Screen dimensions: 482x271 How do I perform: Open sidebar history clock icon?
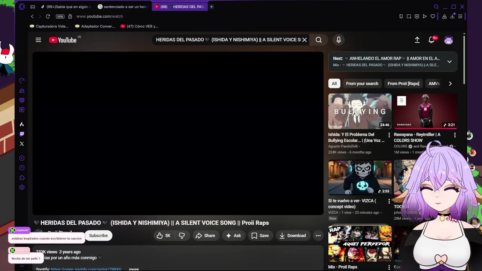[22, 168]
